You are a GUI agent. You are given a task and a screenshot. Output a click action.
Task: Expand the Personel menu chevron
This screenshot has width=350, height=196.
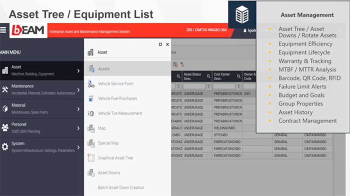point(78,128)
